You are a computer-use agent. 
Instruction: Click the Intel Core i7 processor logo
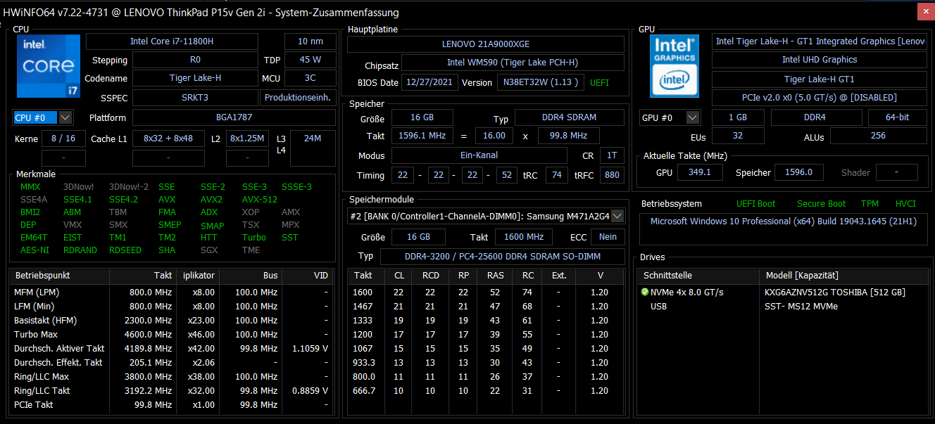pos(48,66)
